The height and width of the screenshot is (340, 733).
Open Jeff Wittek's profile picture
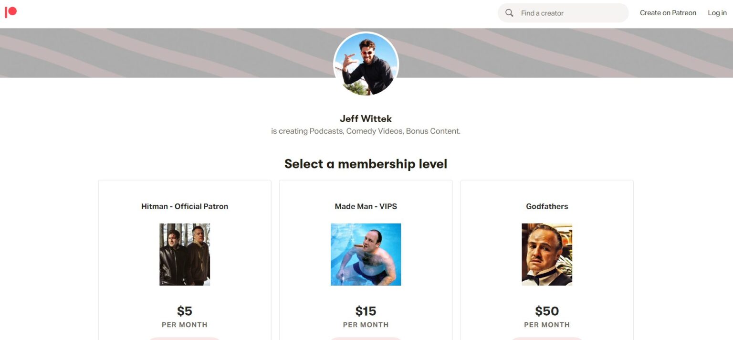tap(366, 63)
